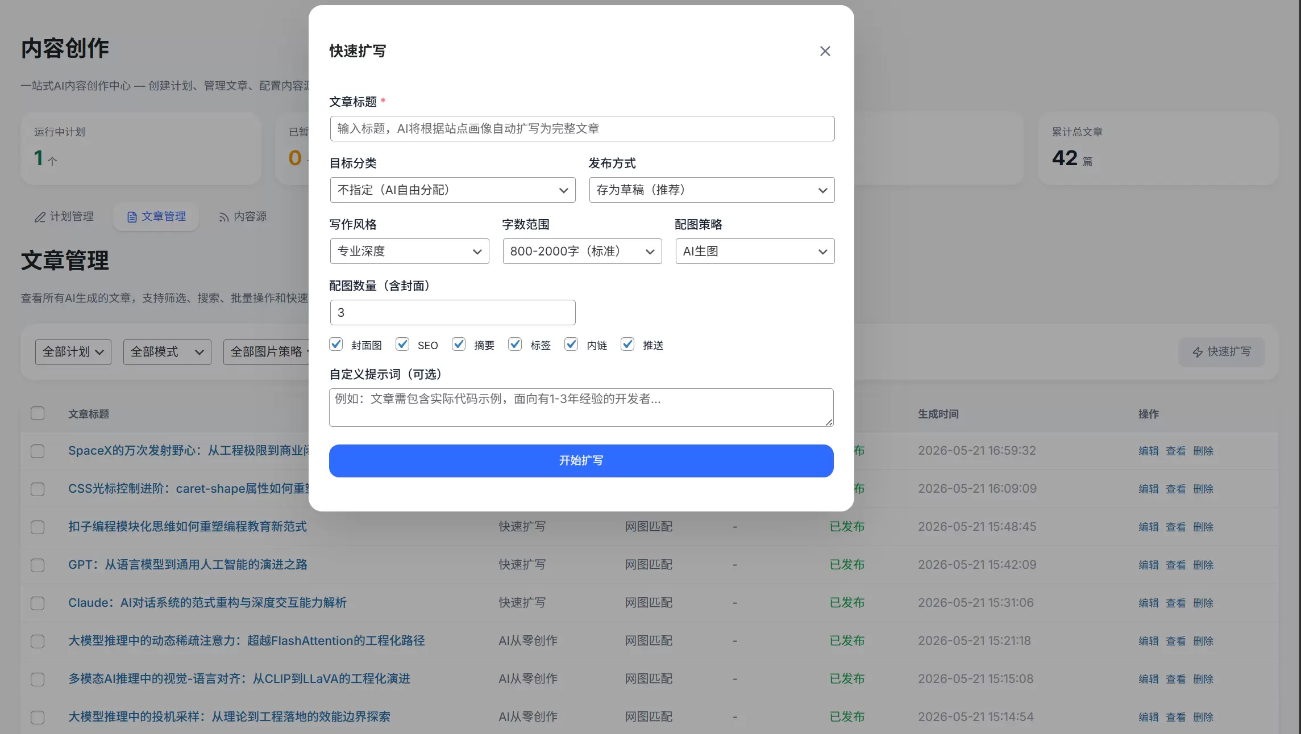Image resolution: width=1301 pixels, height=734 pixels.
Task: Disable the 推送 checkbox
Action: 627,344
